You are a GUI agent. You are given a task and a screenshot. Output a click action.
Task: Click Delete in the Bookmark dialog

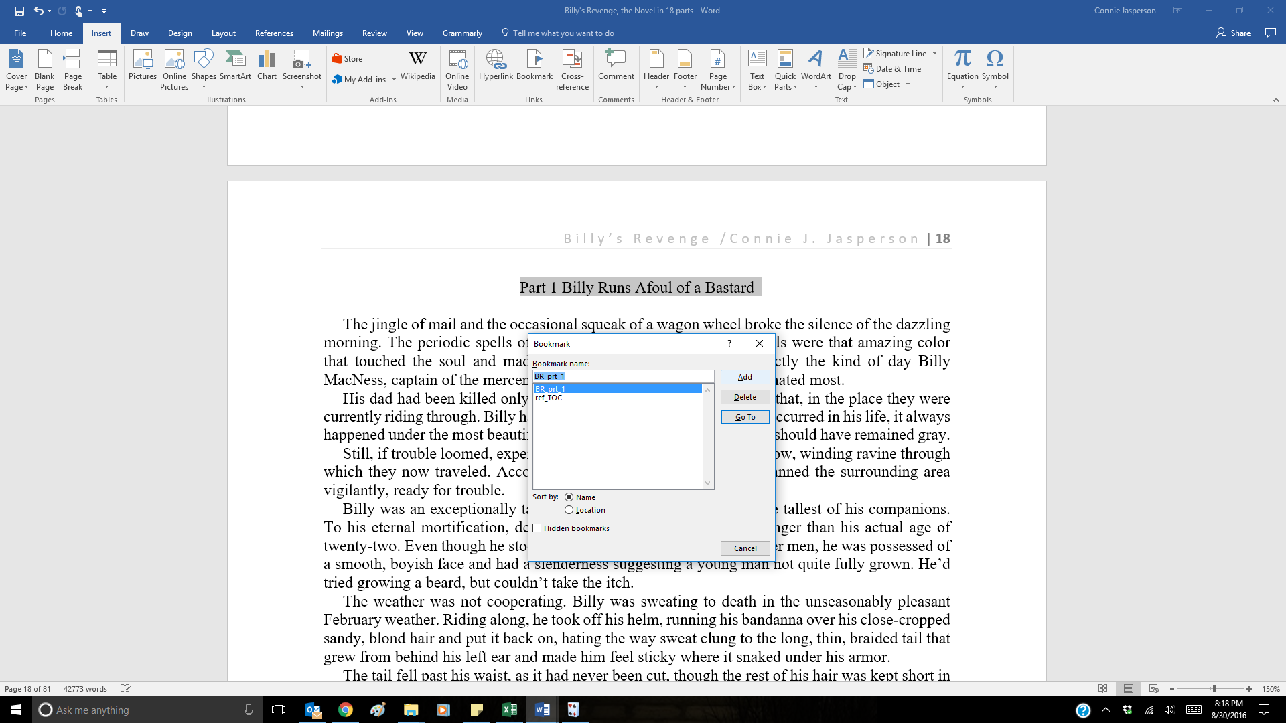745,397
